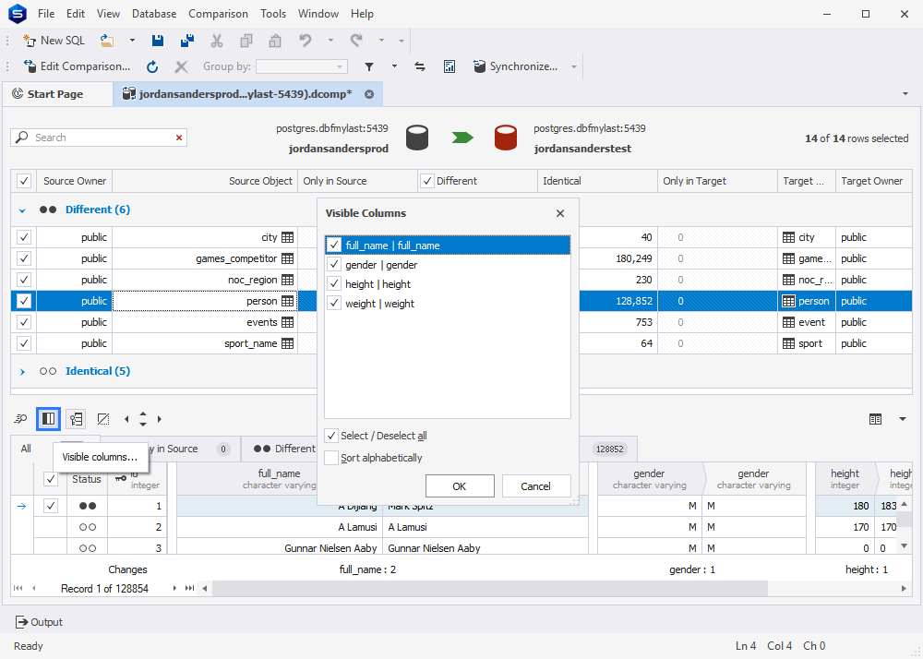Click the Cut scissors icon
The height and width of the screenshot is (659, 923).
(x=217, y=41)
